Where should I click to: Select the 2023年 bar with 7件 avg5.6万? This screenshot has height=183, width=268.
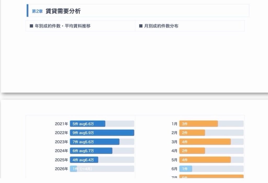pyautogui.click(x=94, y=142)
